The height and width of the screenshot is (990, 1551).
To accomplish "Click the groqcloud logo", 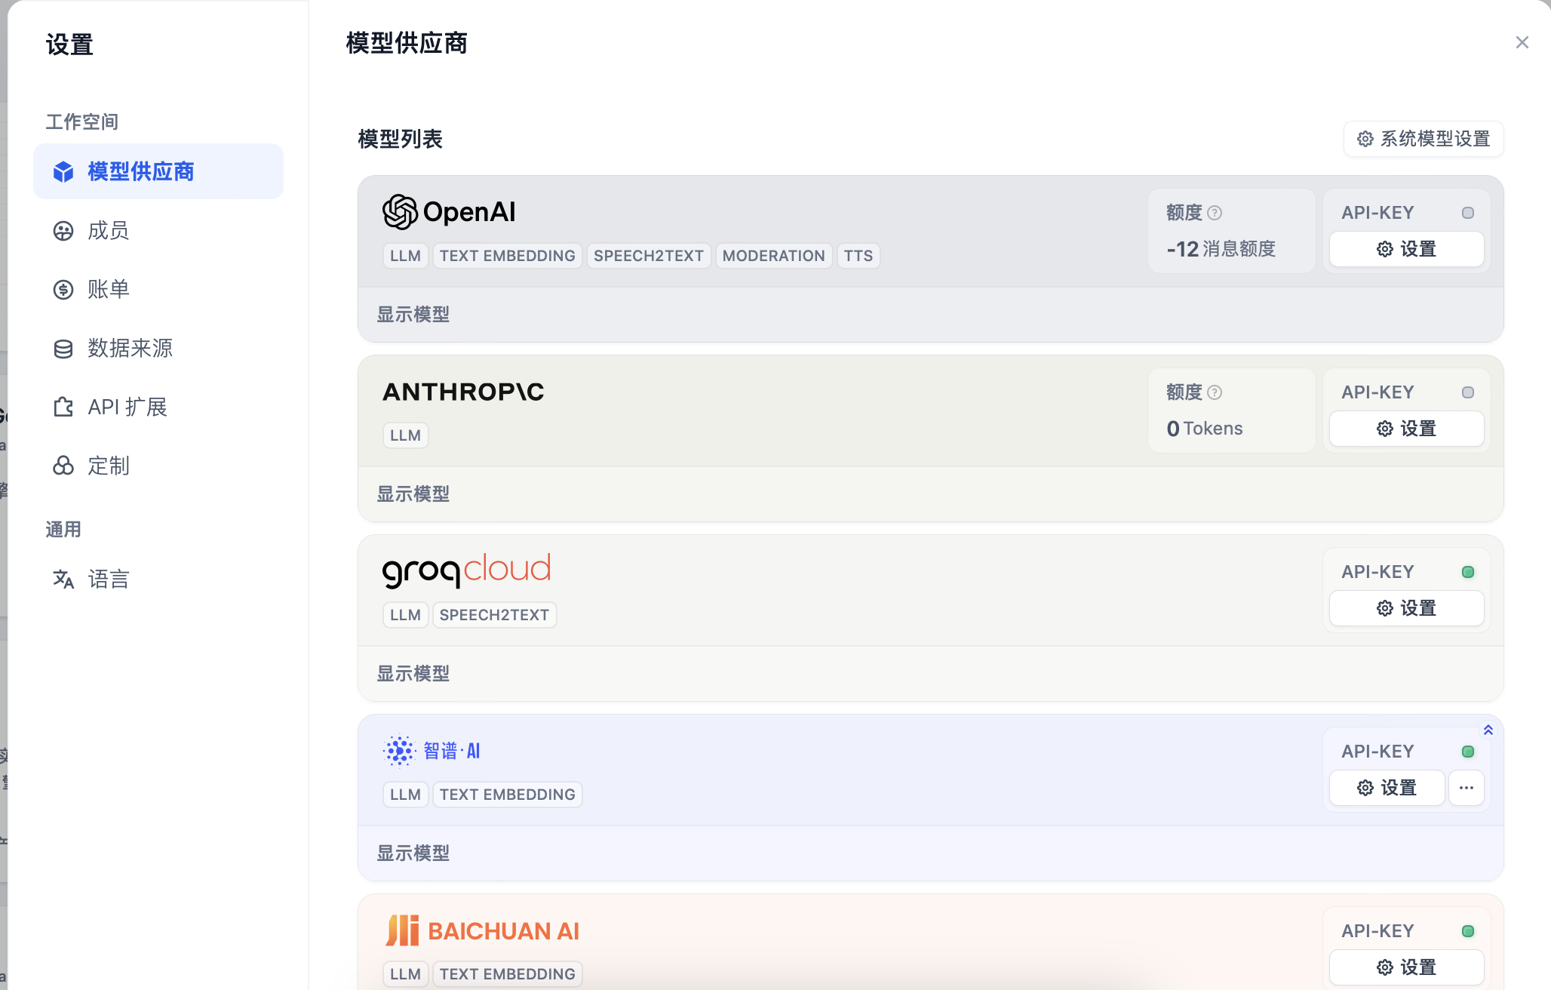I will point(467,570).
